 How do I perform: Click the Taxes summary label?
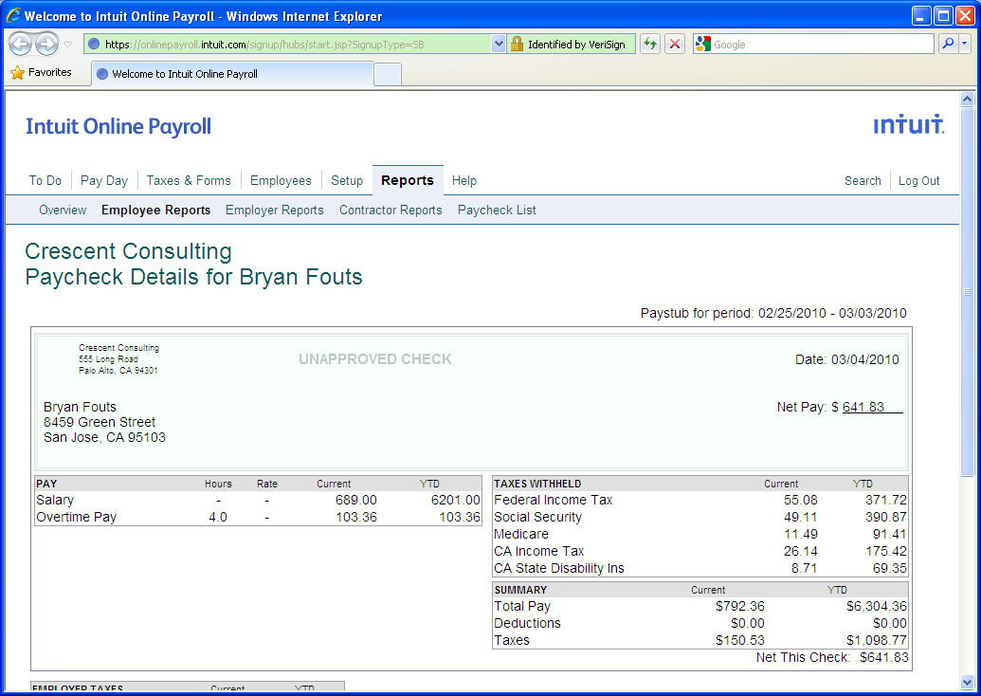tap(512, 640)
